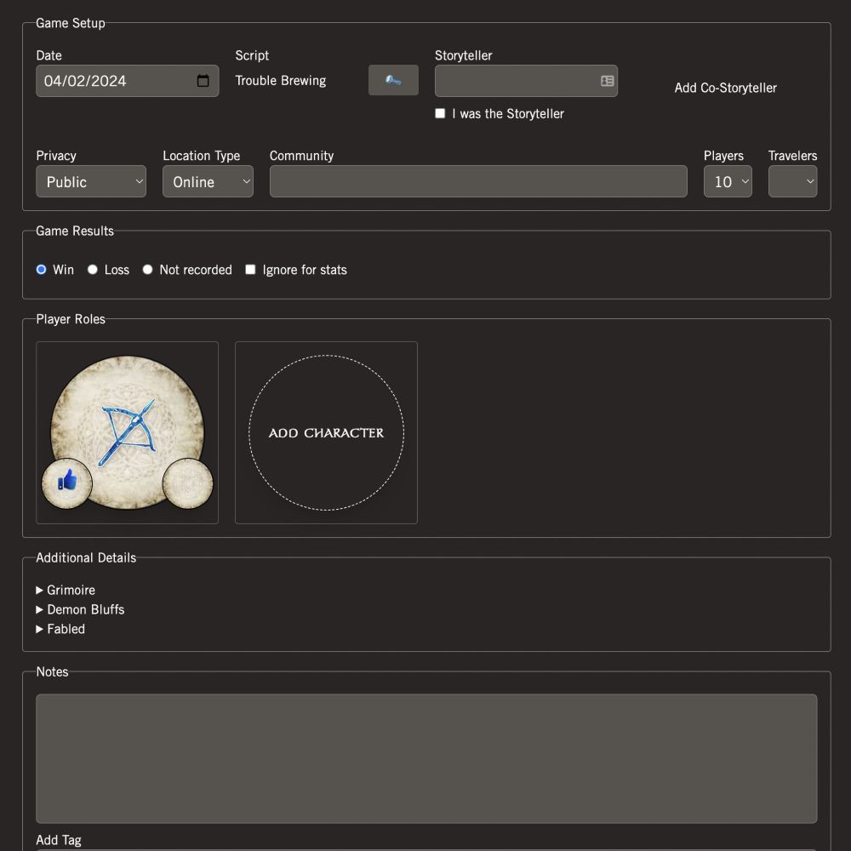Click the Notes text area
The height and width of the screenshot is (851, 851).
pyautogui.click(x=426, y=759)
